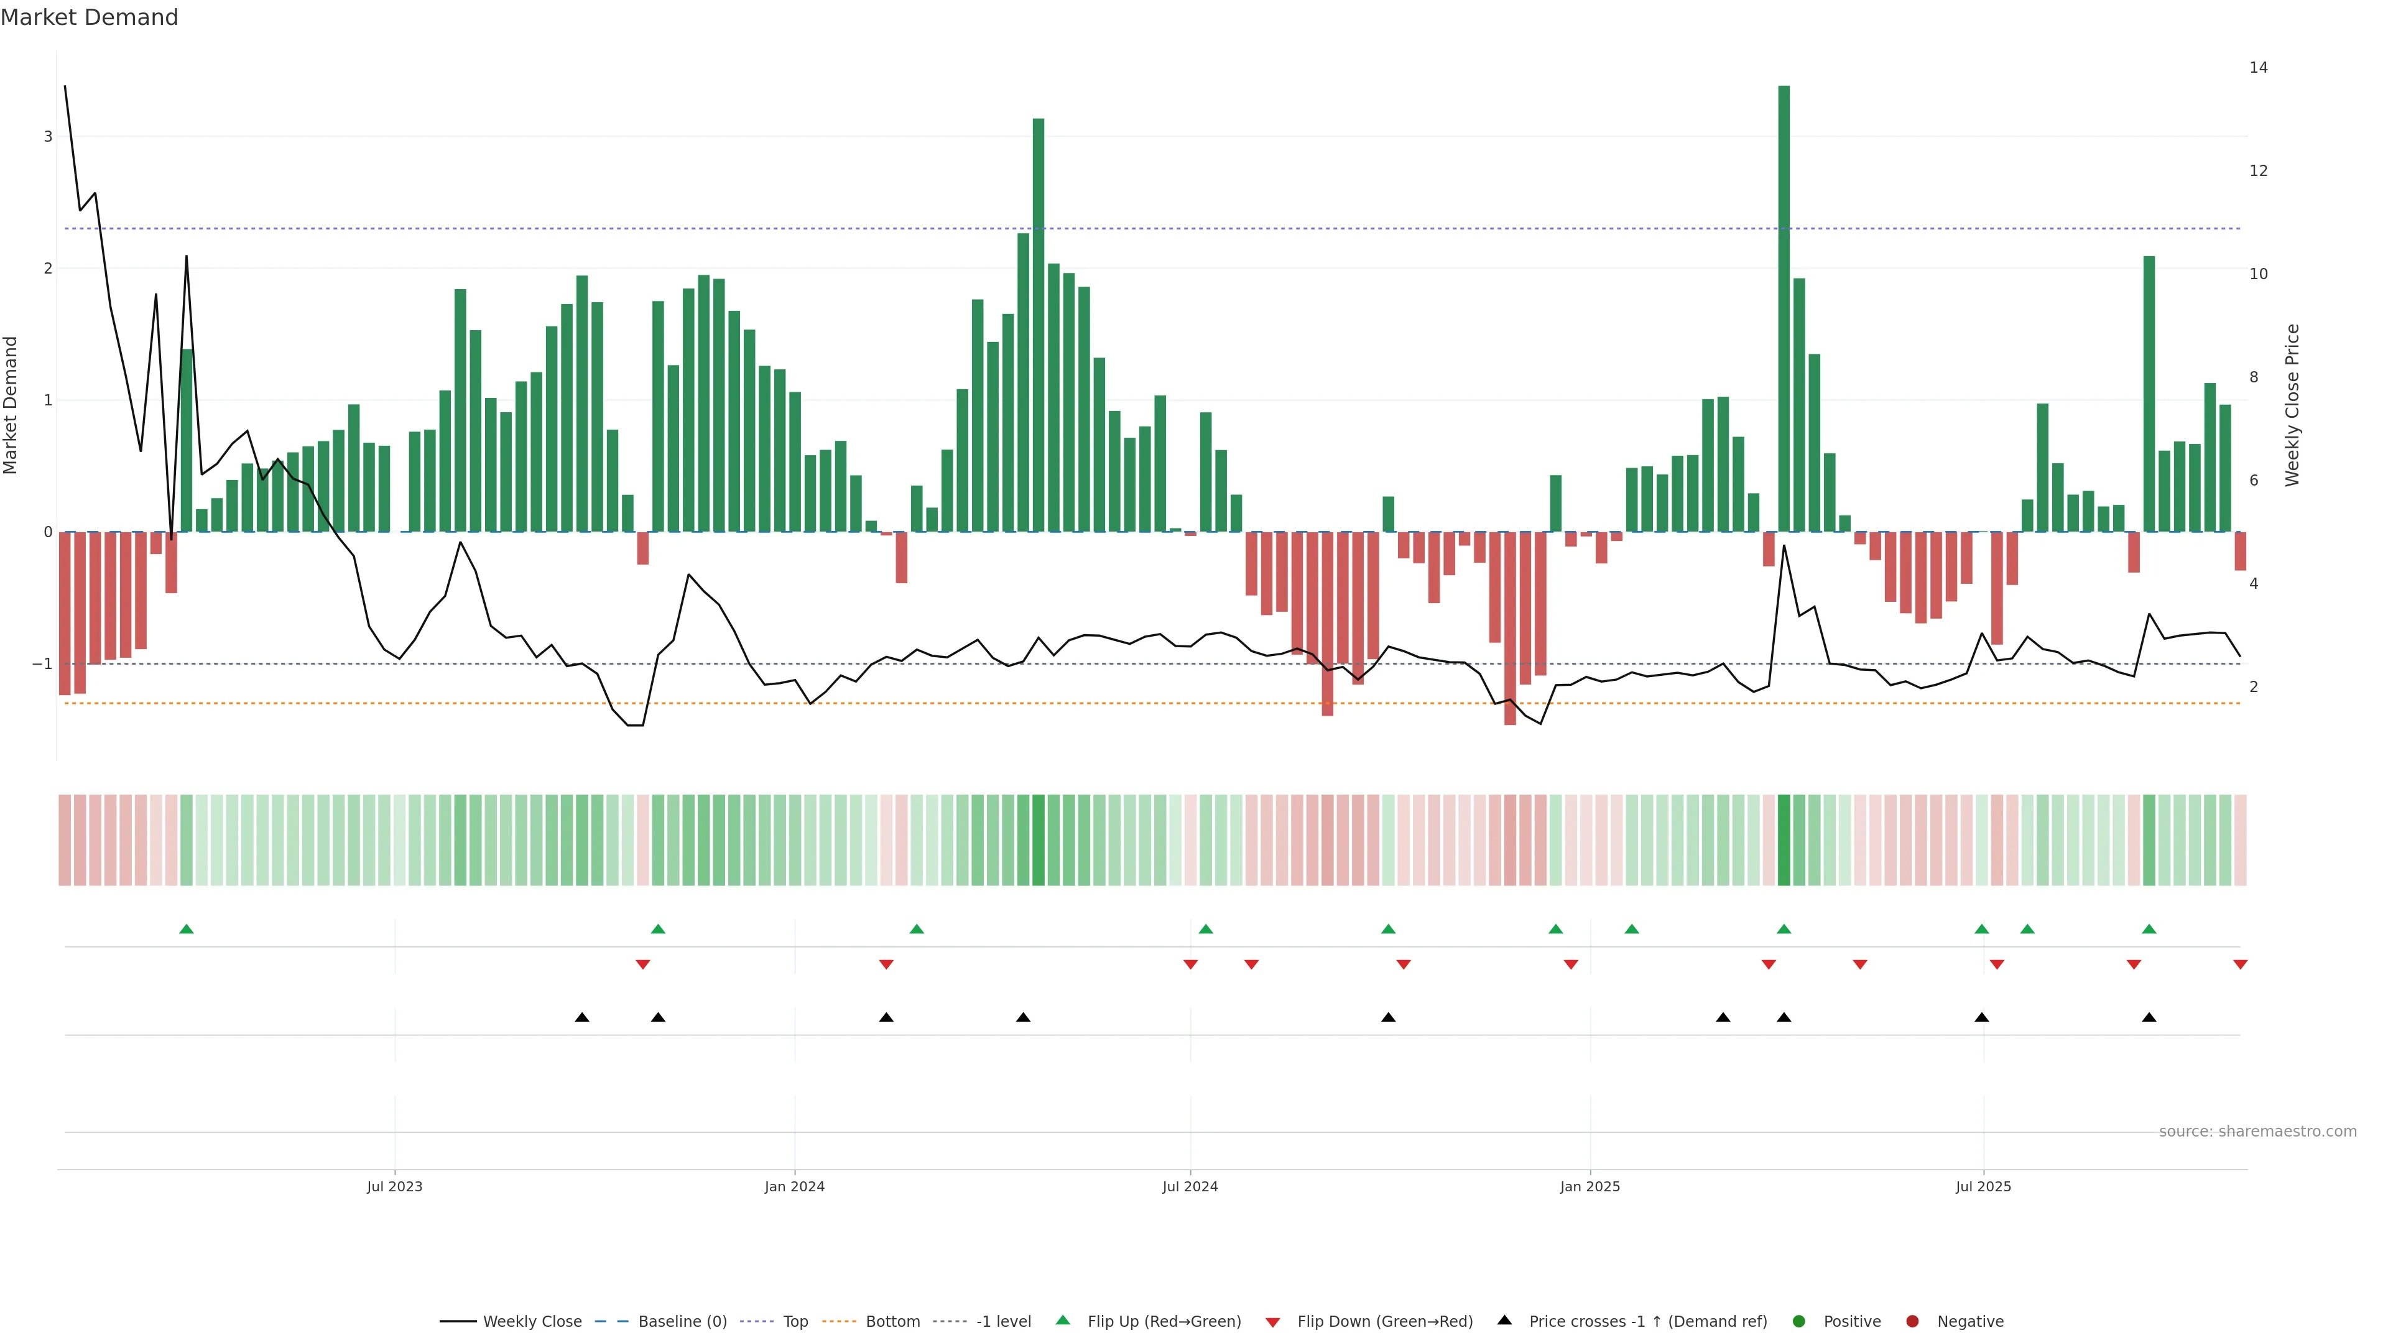Click the red Negative circle legend icon
This screenshot has height=1343, width=2388.
click(x=1912, y=1321)
